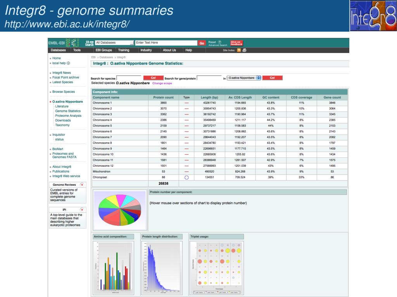
Task: Expand the IPI panel arrow
Action: tap(82, 210)
